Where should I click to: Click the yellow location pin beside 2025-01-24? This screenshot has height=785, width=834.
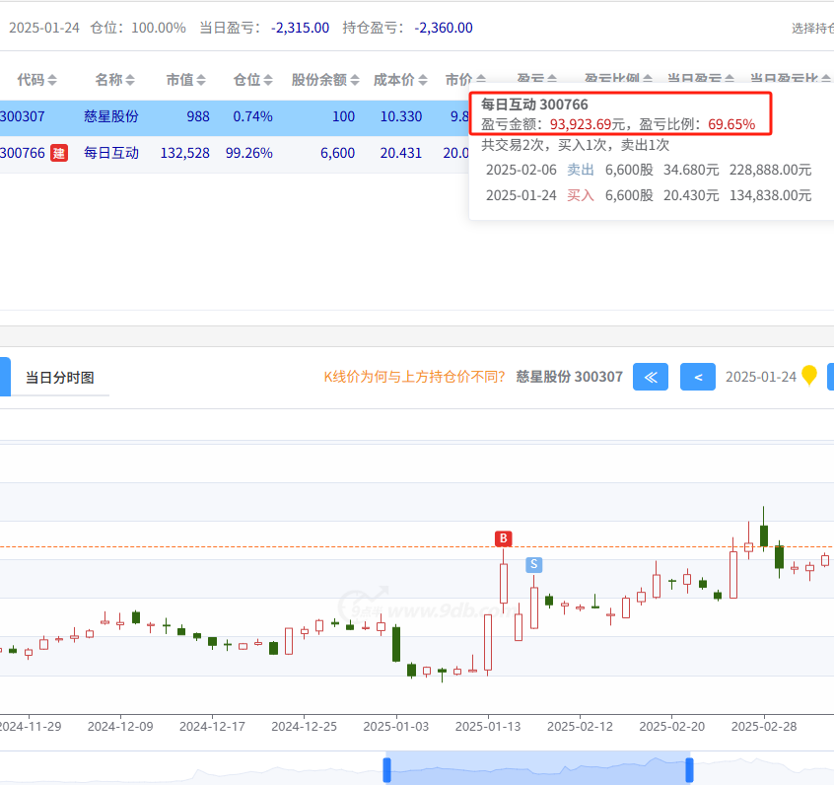809,376
